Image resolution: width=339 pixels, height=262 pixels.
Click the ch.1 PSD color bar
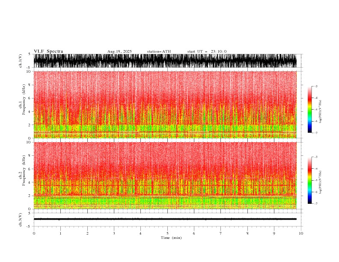(x=309, y=110)
